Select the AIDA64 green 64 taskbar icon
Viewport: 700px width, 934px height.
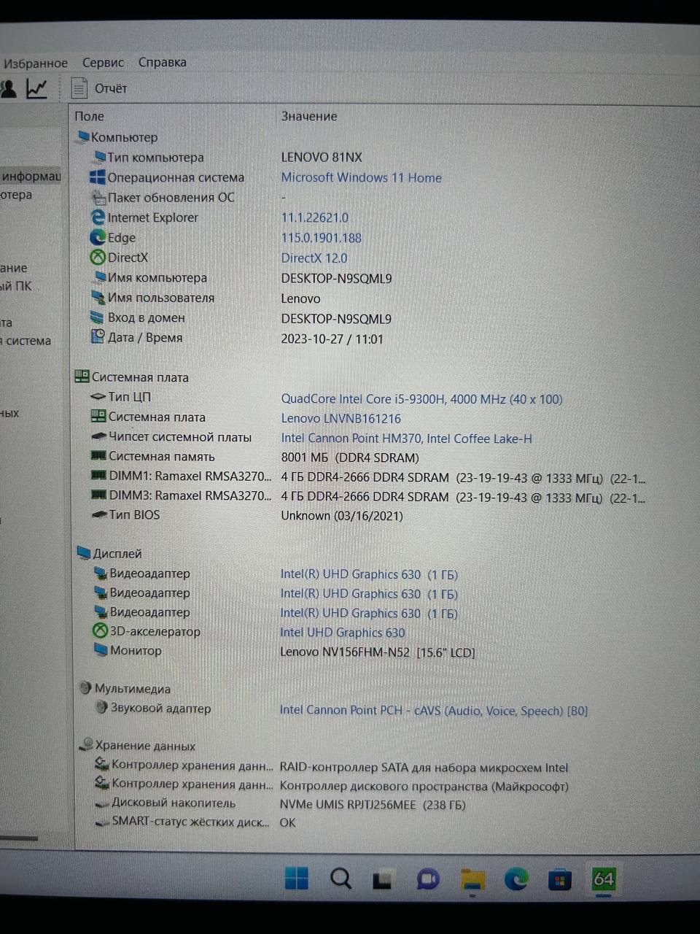[x=604, y=879]
